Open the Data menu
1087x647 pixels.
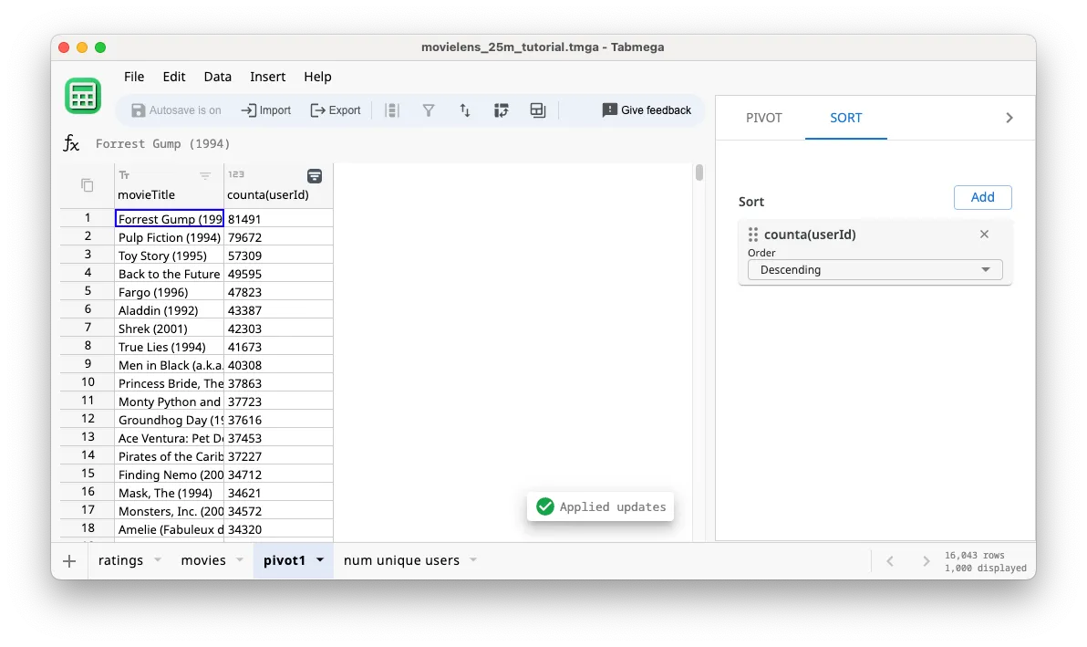click(217, 77)
